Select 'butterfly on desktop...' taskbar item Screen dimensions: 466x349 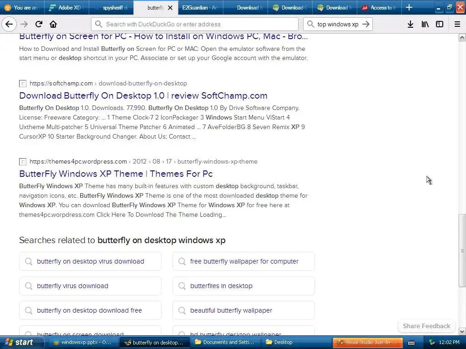pos(154,343)
